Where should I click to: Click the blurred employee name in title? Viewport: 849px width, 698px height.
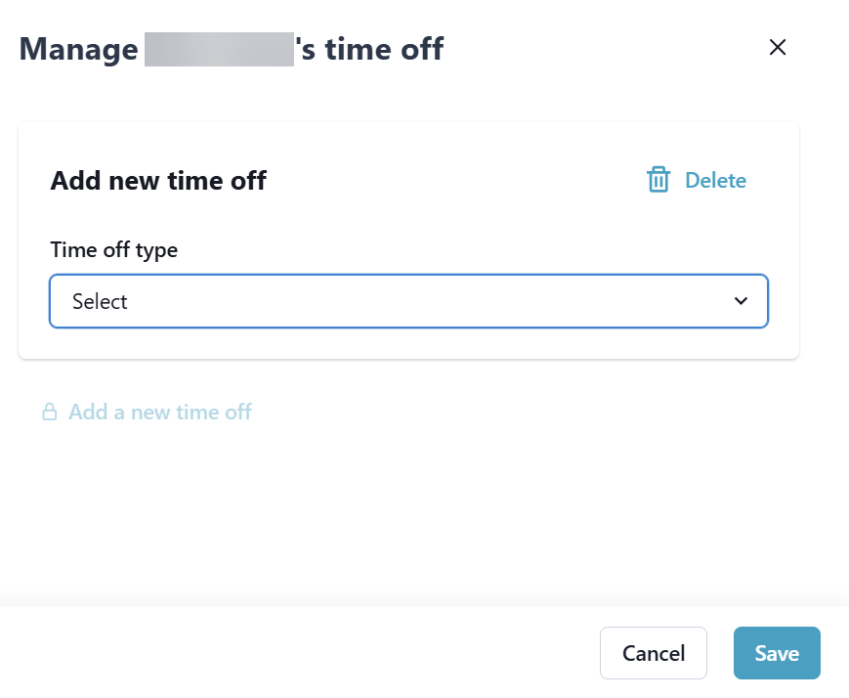219,49
